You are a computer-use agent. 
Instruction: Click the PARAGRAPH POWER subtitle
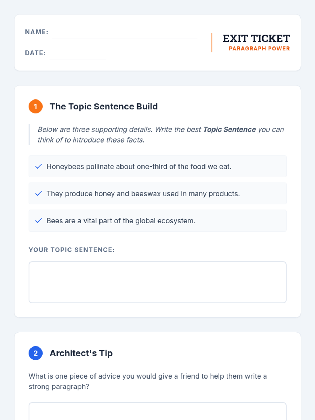click(259, 49)
